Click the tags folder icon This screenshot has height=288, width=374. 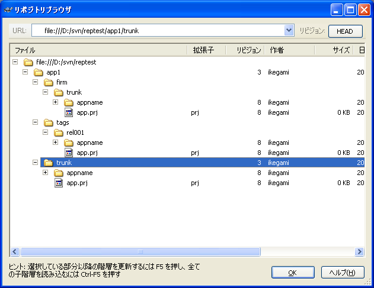pyautogui.click(x=49, y=122)
